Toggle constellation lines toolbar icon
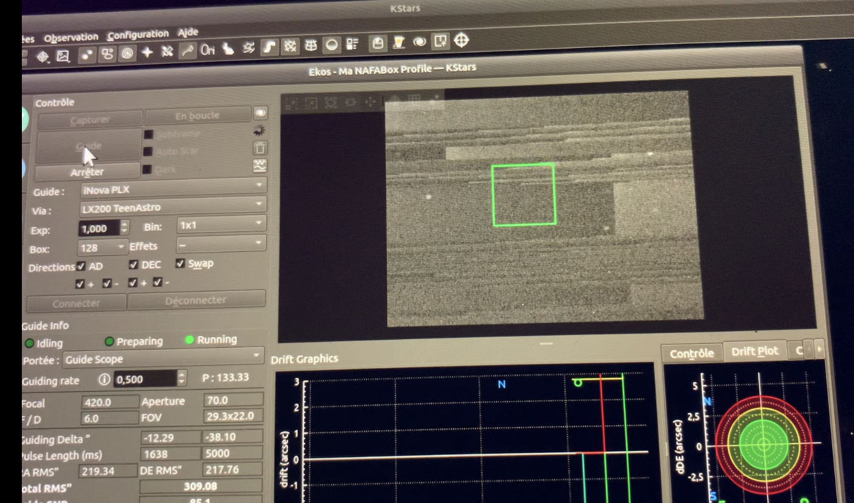 188,51
